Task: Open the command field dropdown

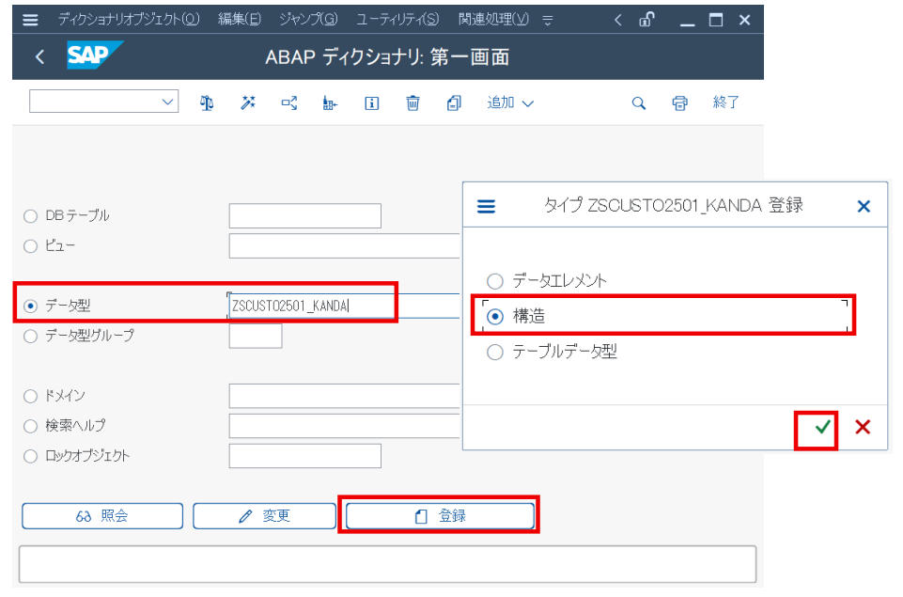Action: coord(167,102)
